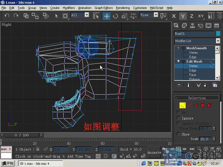Restrict transform to Z axis
This screenshot has width=223, height=167.
[191, 16]
